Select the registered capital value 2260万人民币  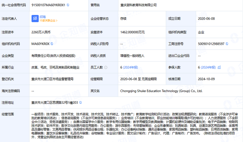[x=41, y=32]
